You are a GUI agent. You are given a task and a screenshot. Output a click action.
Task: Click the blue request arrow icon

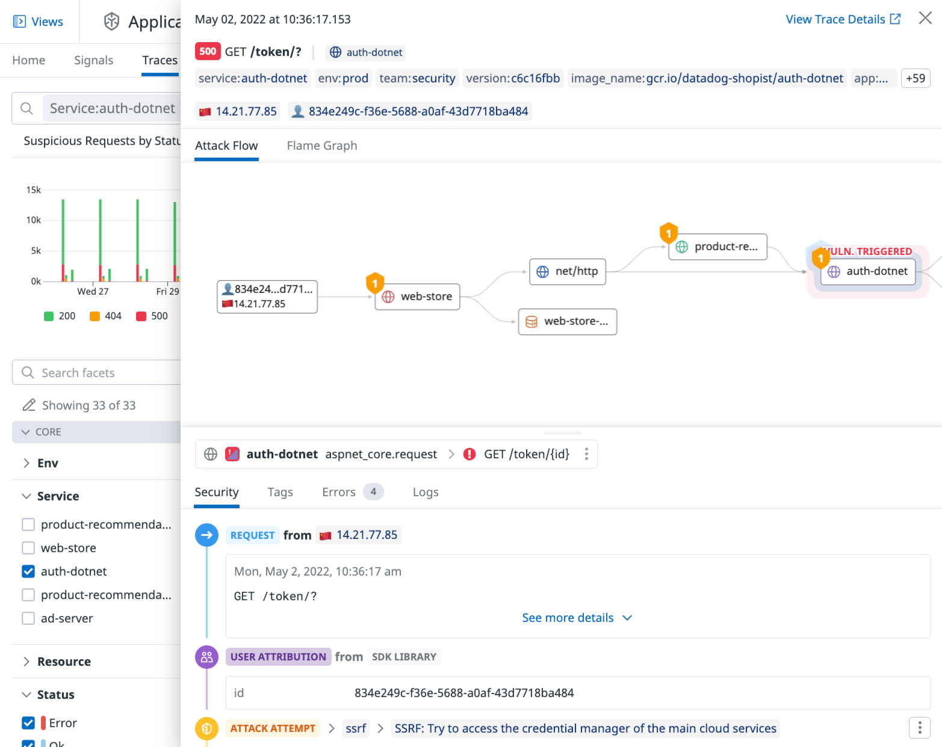[206, 535]
